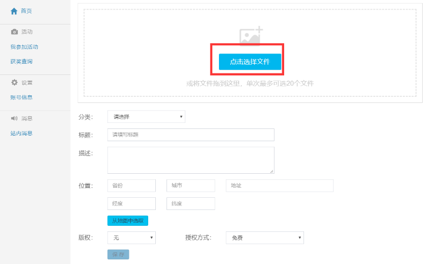
Task: Click the add-image placeholder icon
Action: (x=251, y=36)
